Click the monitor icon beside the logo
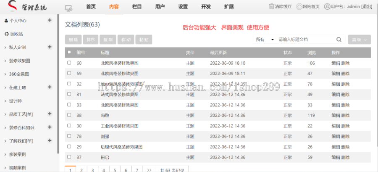 click(x=69, y=8)
